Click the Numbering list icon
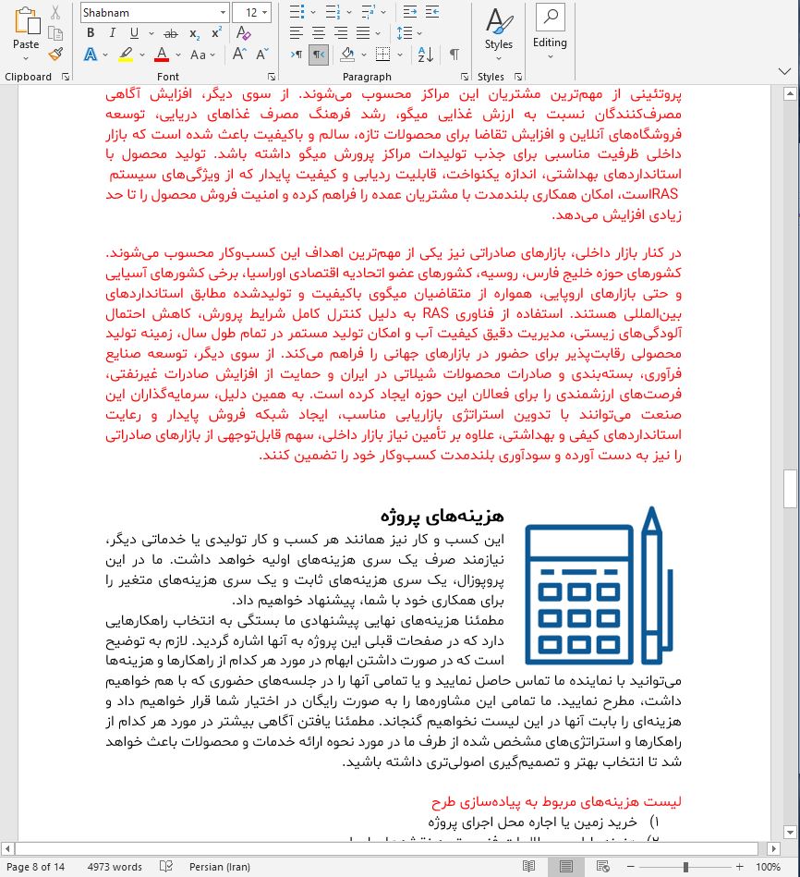The width and height of the screenshot is (800, 877). point(333,12)
